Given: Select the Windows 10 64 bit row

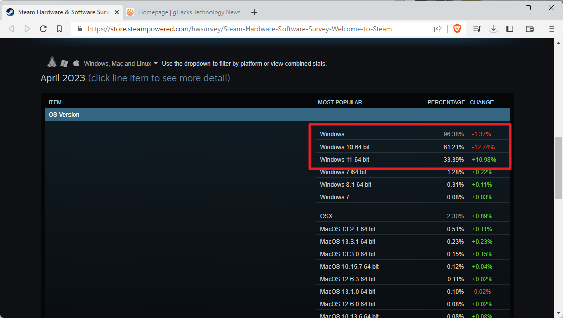Looking at the screenshot, I should (x=413, y=147).
